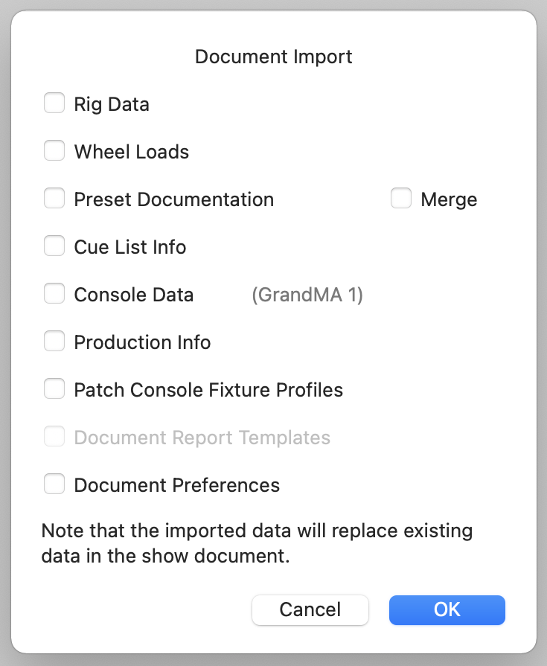Toggle the Merge checkbox
Image resolution: width=547 pixels, height=666 pixels.
[x=401, y=198]
